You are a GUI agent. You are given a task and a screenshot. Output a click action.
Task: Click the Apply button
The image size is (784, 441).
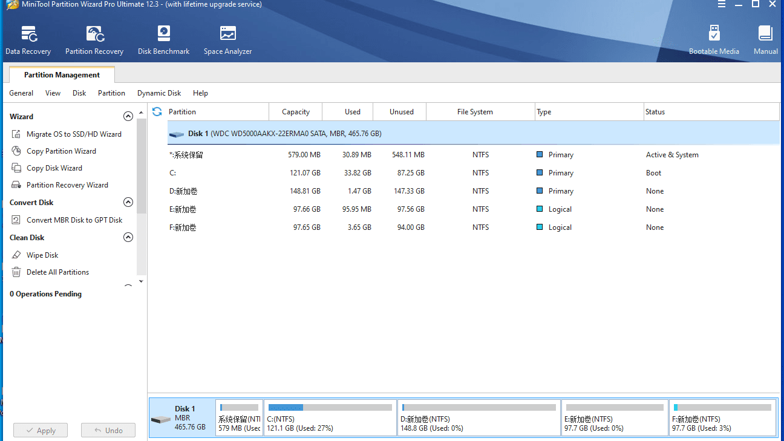pyautogui.click(x=41, y=431)
